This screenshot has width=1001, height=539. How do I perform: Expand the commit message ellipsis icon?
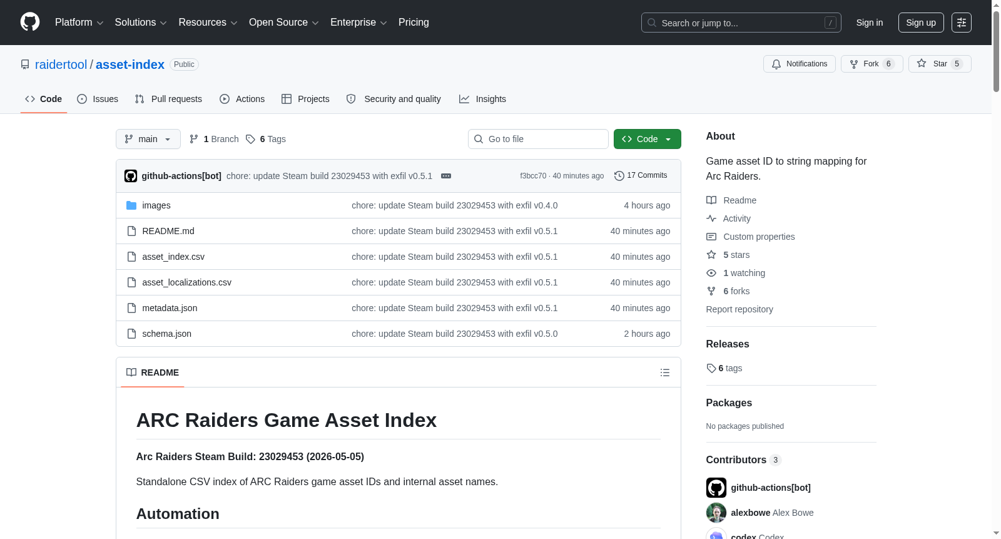tap(446, 176)
